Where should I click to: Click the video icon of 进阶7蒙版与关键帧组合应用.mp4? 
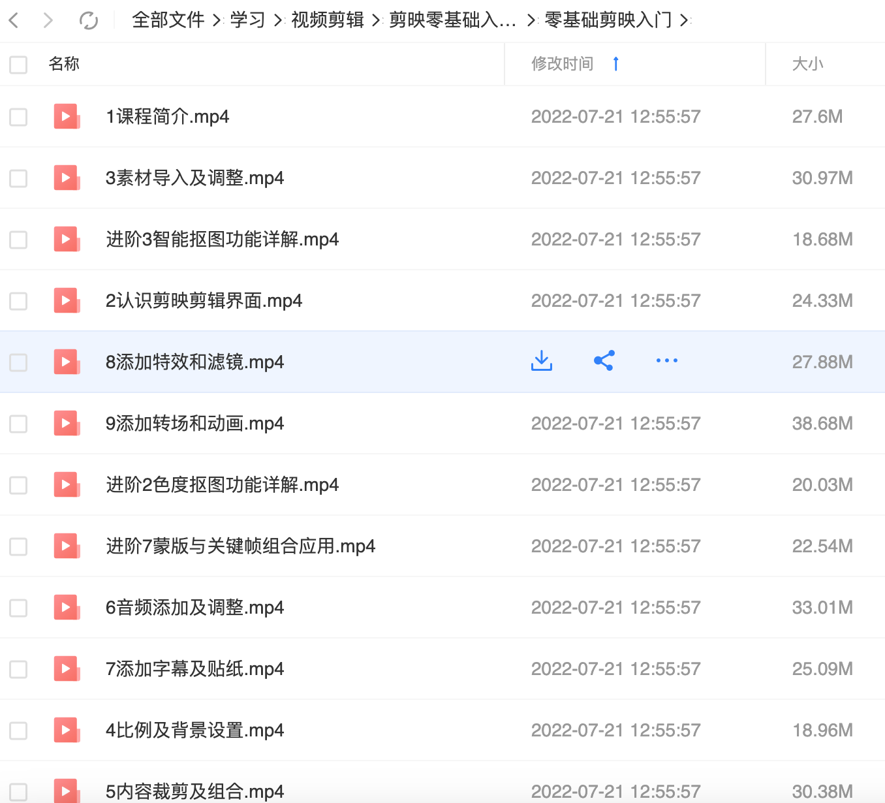67,546
